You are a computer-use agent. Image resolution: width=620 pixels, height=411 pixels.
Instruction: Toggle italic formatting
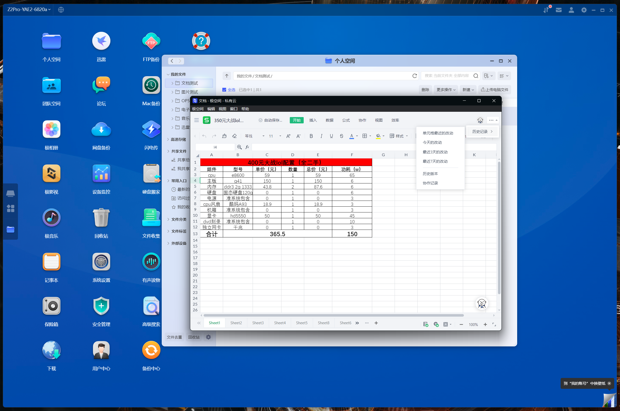321,136
